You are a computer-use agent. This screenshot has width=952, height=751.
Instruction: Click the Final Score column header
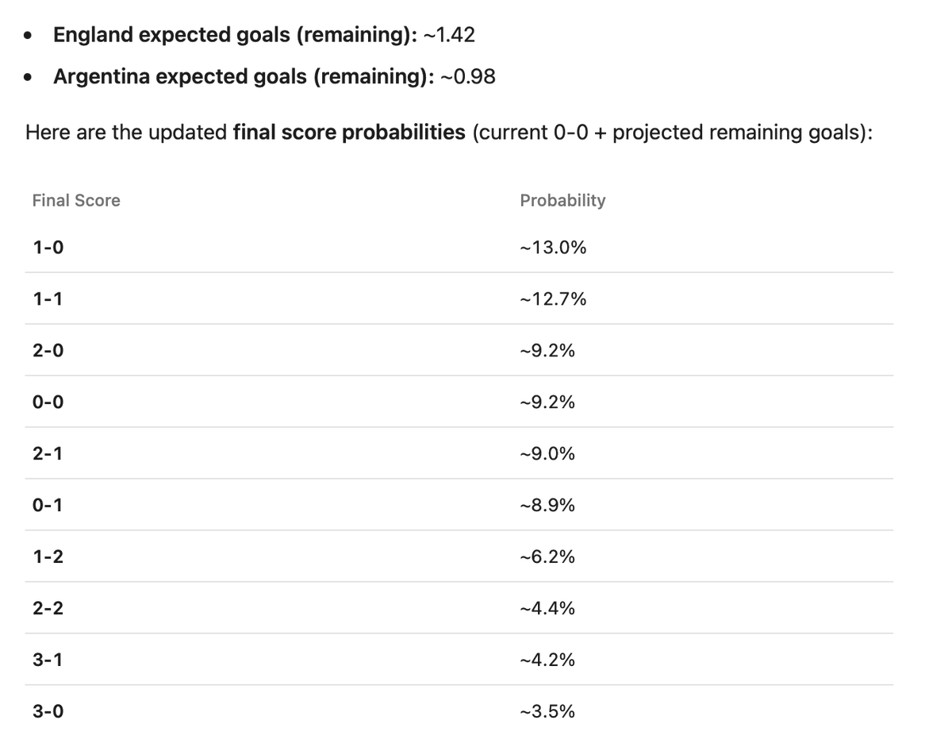(76, 201)
